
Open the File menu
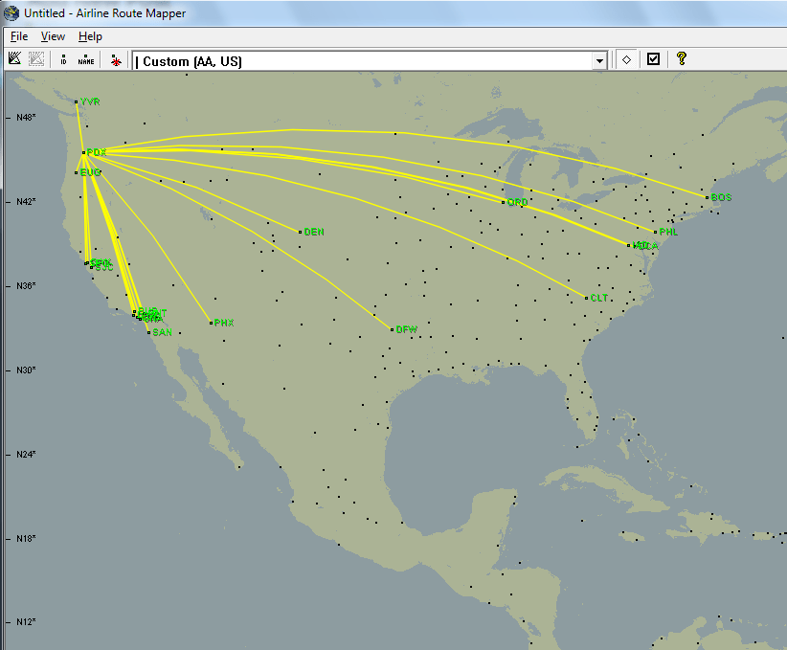coord(18,36)
